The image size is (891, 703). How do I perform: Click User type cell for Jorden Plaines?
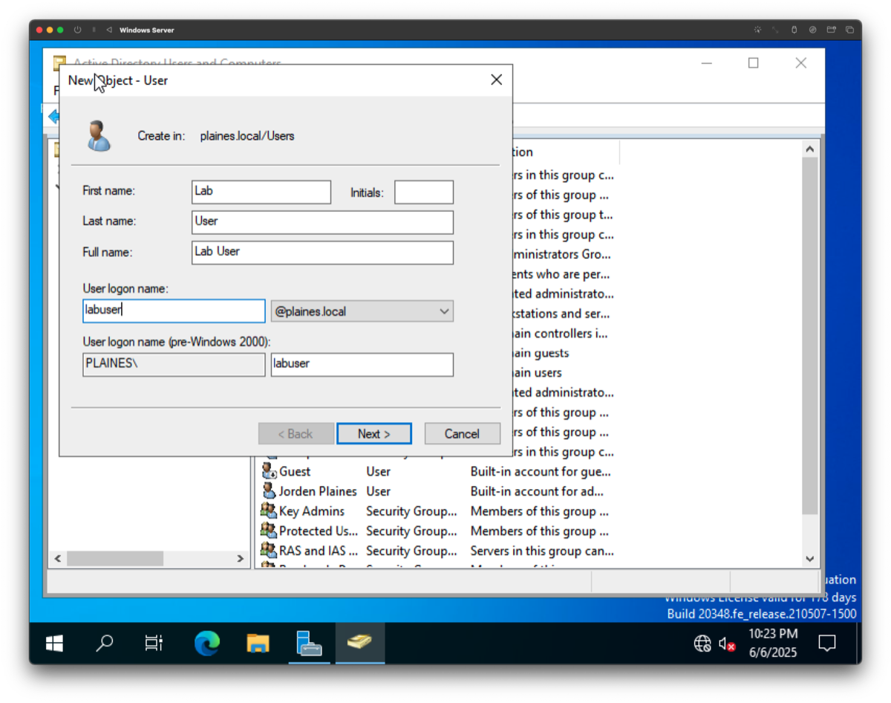(378, 491)
